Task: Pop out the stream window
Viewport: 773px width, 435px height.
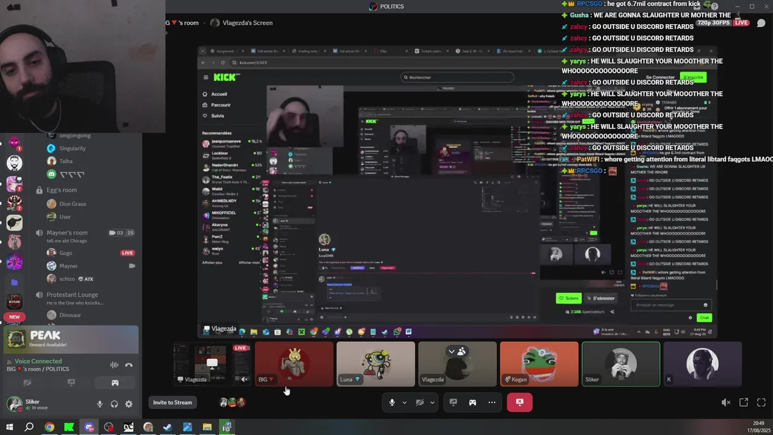Action: click(x=744, y=402)
